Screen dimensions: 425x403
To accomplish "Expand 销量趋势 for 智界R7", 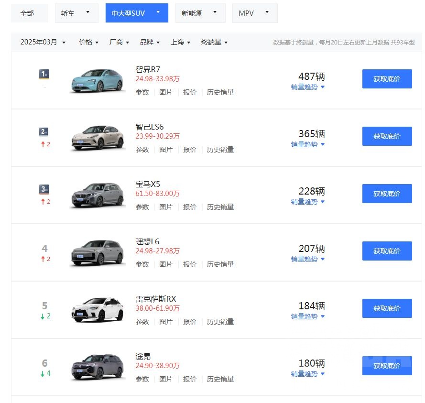I will coord(307,87).
